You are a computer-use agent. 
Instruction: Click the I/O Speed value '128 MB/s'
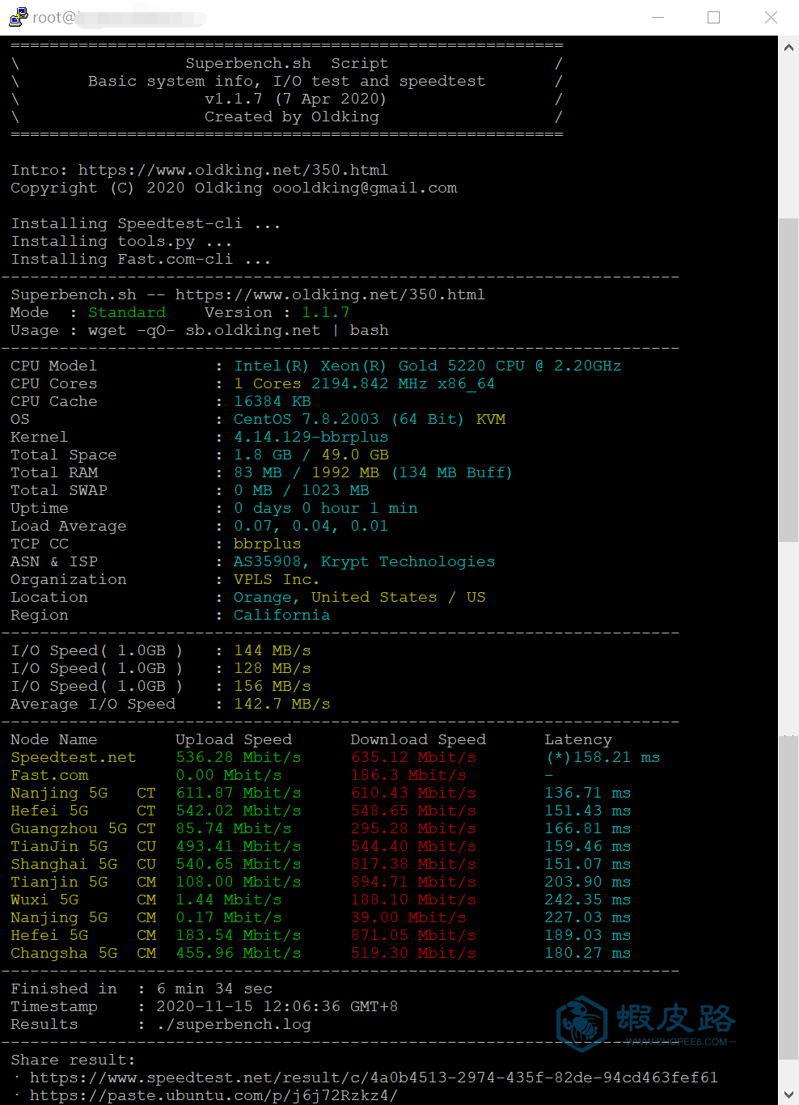[273, 668]
